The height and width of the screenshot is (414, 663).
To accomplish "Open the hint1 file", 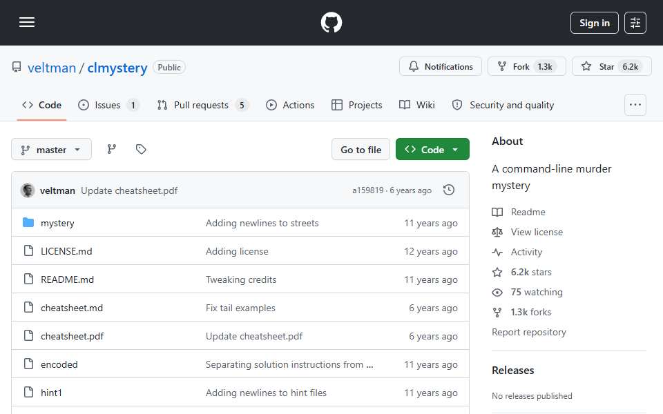I will 51,393.
